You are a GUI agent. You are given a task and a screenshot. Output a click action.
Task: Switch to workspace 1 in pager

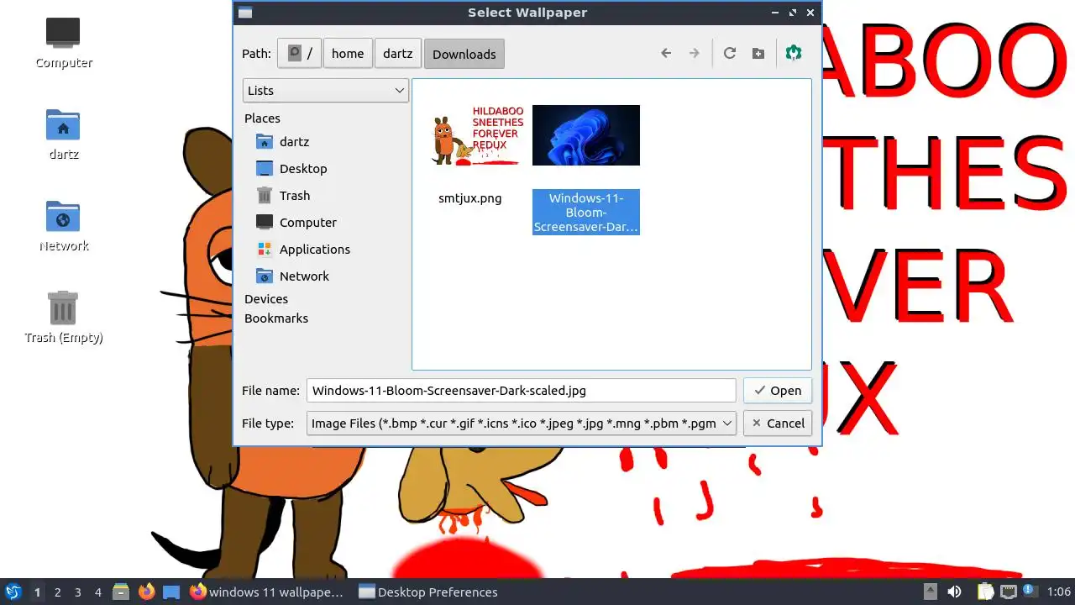(x=37, y=592)
